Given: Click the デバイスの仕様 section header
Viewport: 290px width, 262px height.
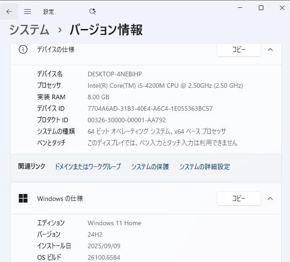Looking at the screenshot, I should 56,50.
